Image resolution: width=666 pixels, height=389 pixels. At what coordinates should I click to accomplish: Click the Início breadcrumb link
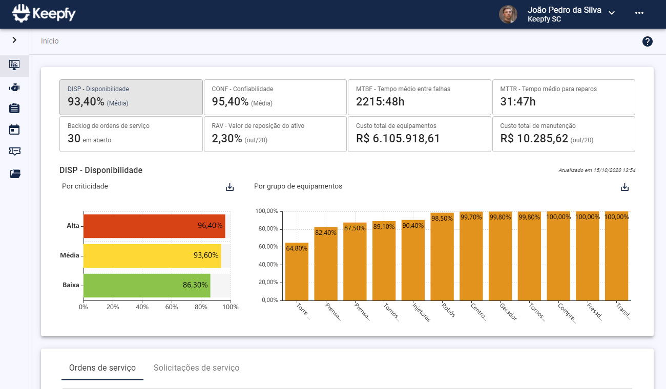pos(50,41)
